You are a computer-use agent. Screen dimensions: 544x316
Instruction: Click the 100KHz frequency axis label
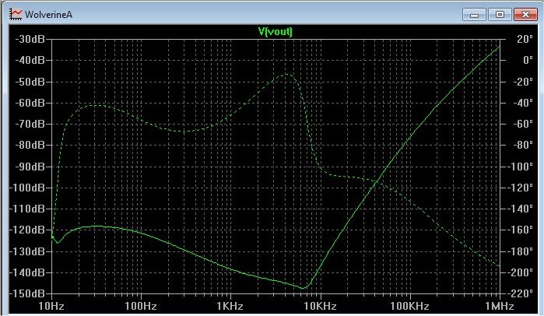[x=409, y=306]
